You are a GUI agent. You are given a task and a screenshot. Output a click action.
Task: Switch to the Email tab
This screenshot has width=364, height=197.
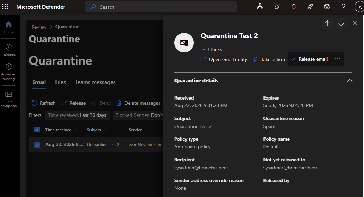pos(39,82)
